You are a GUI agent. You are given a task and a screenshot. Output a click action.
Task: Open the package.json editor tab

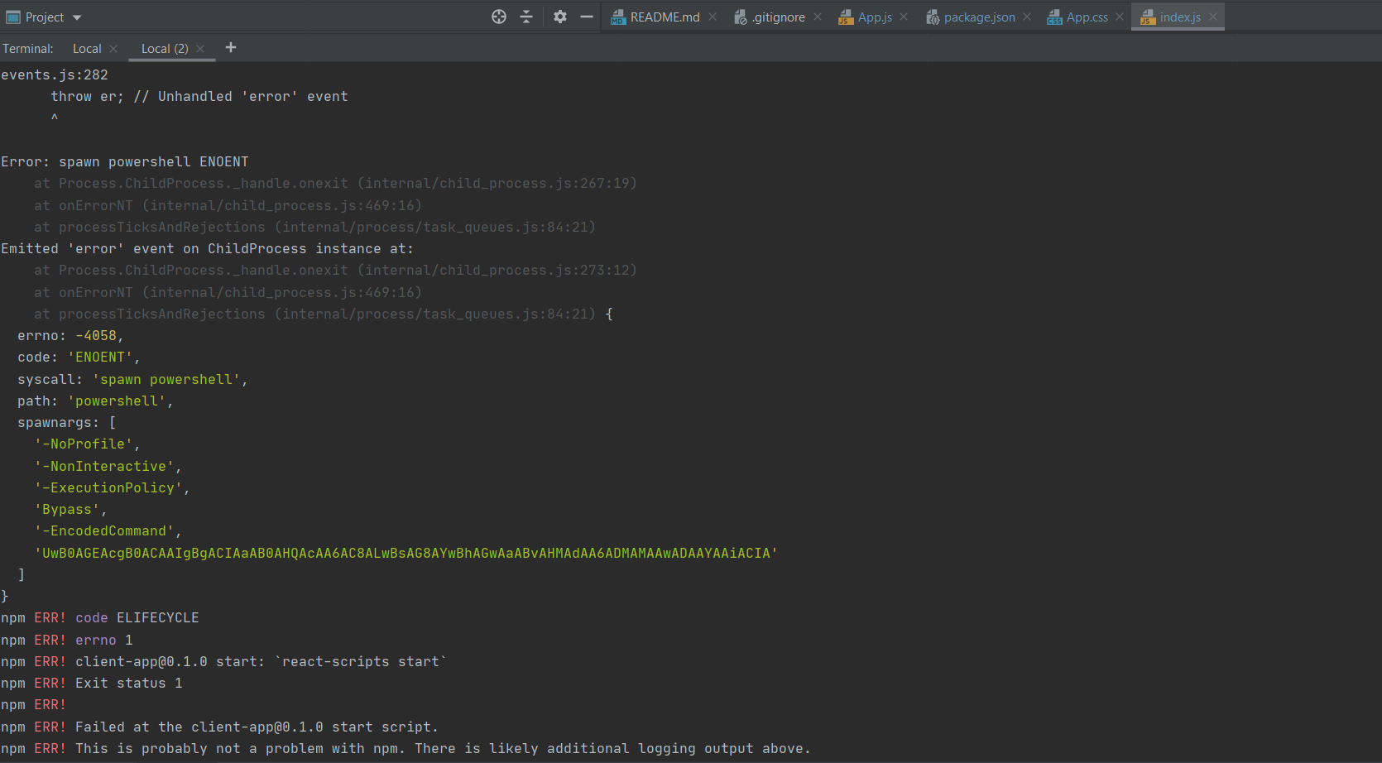[x=979, y=17]
